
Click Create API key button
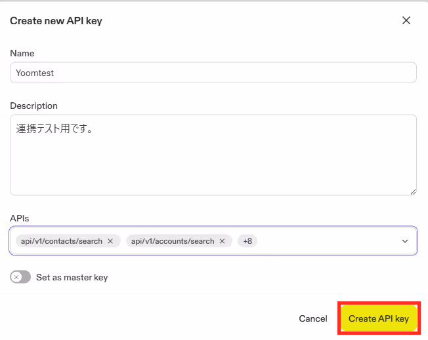[379, 318]
